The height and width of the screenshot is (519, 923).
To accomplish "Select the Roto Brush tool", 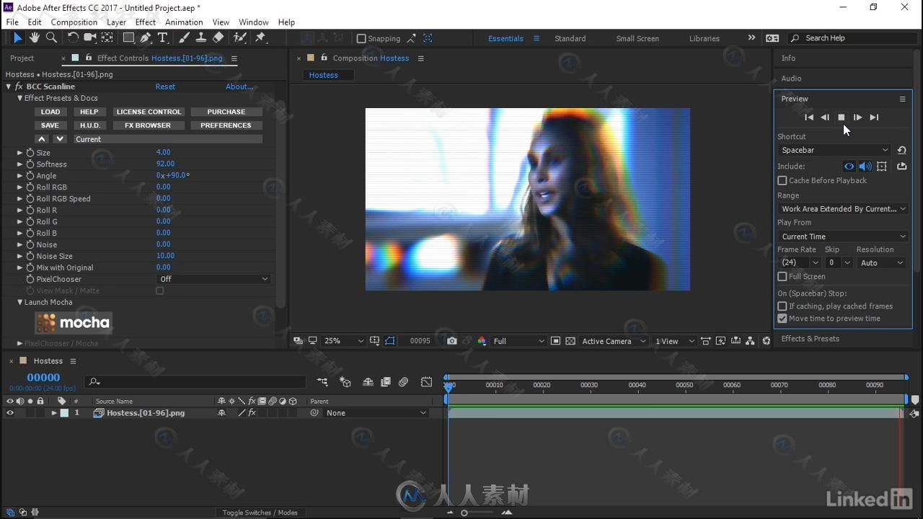I will point(240,37).
